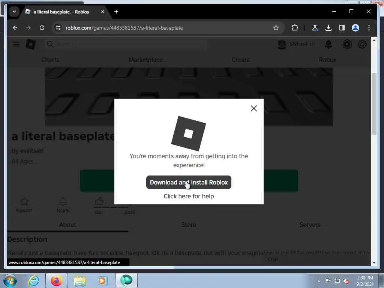Close the 'a literal baseplate' tab

pyautogui.click(x=103, y=12)
